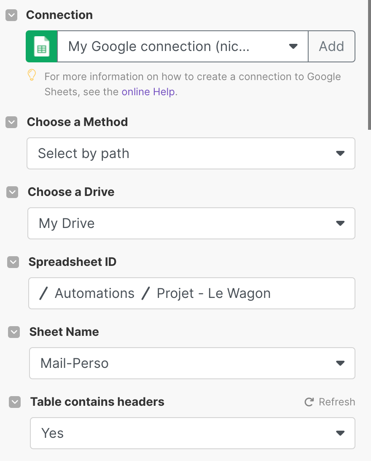Click the Spreadsheet ID path field
The image size is (371, 461).
tap(192, 293)
